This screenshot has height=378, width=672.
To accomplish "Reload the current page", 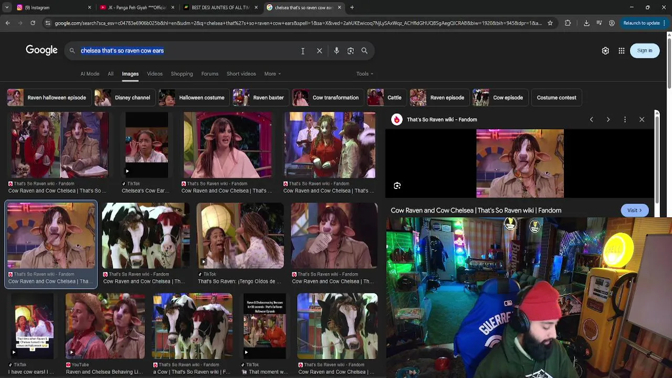I will (x=33, y=23).
